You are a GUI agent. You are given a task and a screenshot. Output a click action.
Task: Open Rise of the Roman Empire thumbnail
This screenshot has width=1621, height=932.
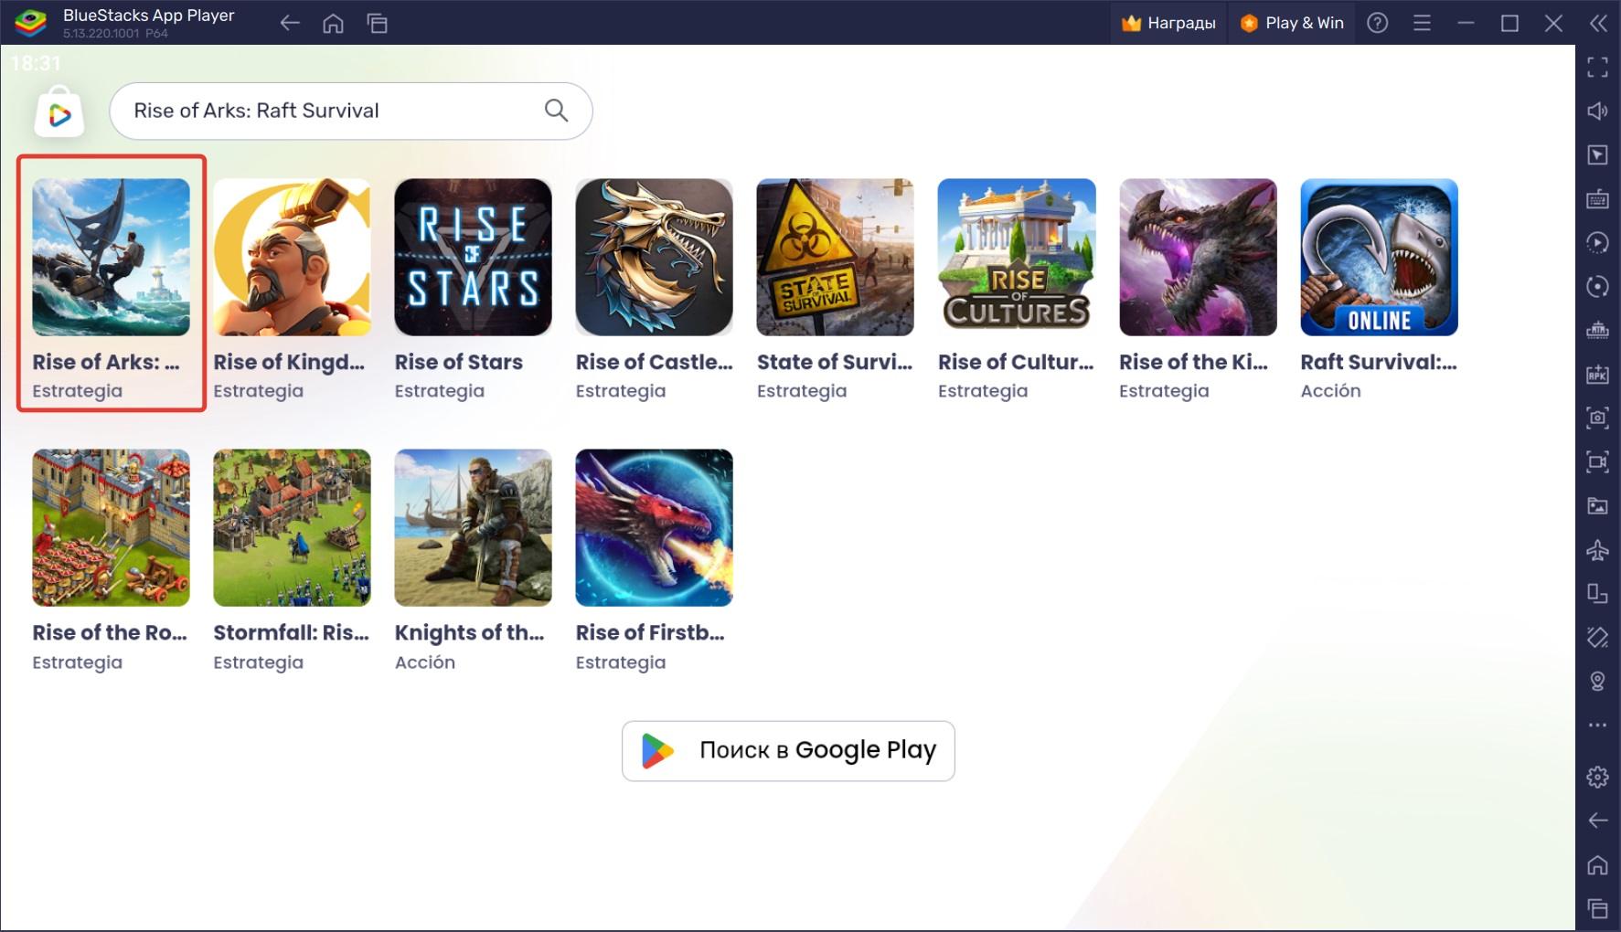111,527
